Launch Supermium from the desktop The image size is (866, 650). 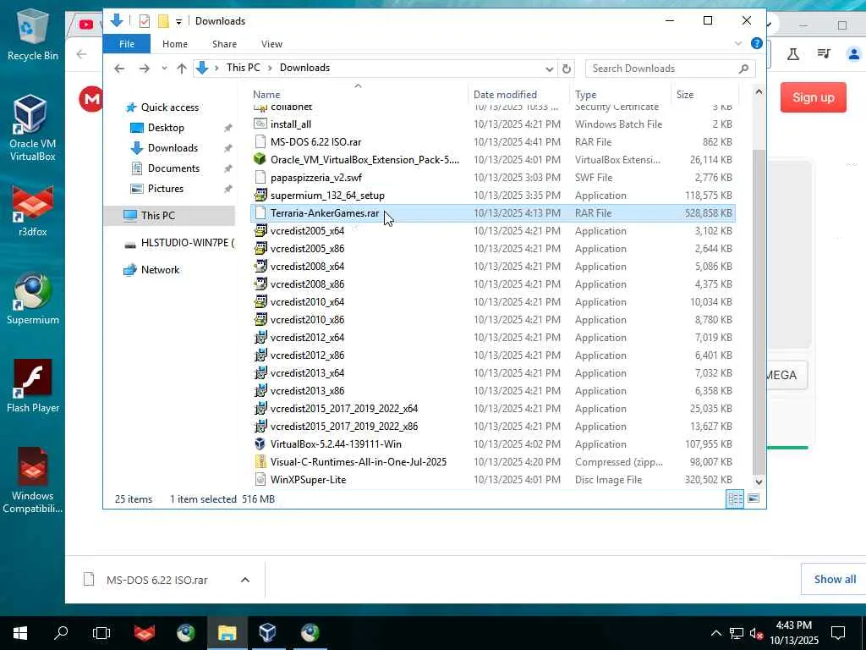32,299
